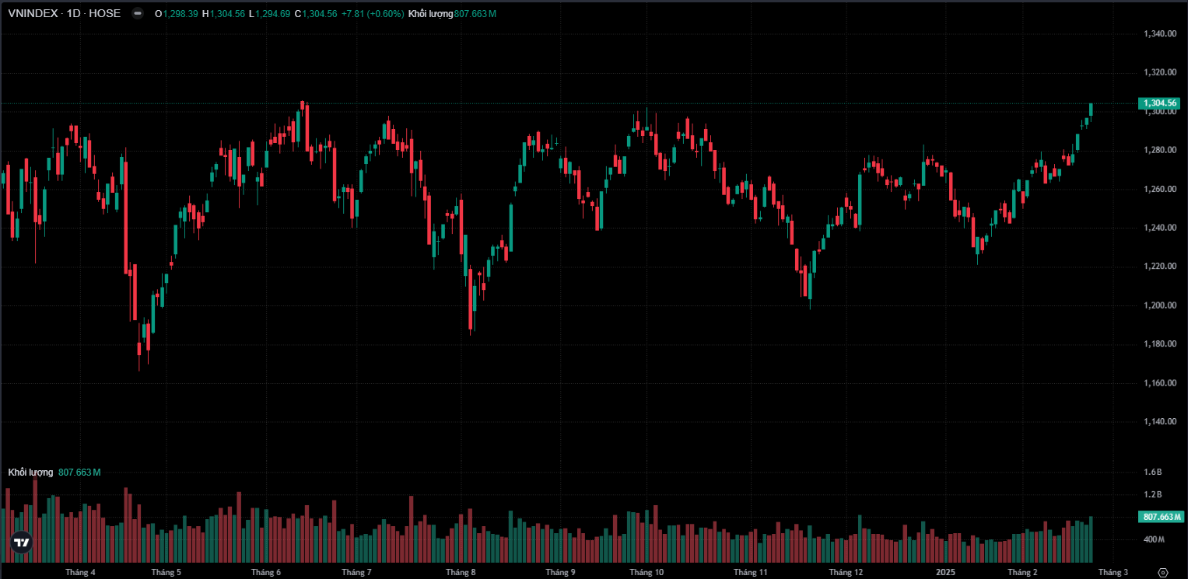Viewport: 1188px width, 579px height.
Task: Open the Khối lượng indicator legend above volume bars
Action: pyautogui.click(x=30, y=473)
